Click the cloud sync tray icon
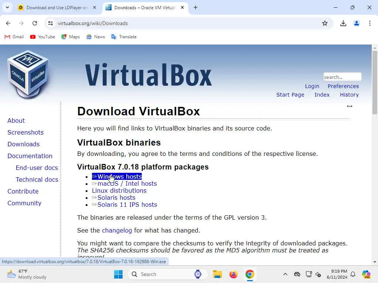The image size is (378, 283). [297, 274]
